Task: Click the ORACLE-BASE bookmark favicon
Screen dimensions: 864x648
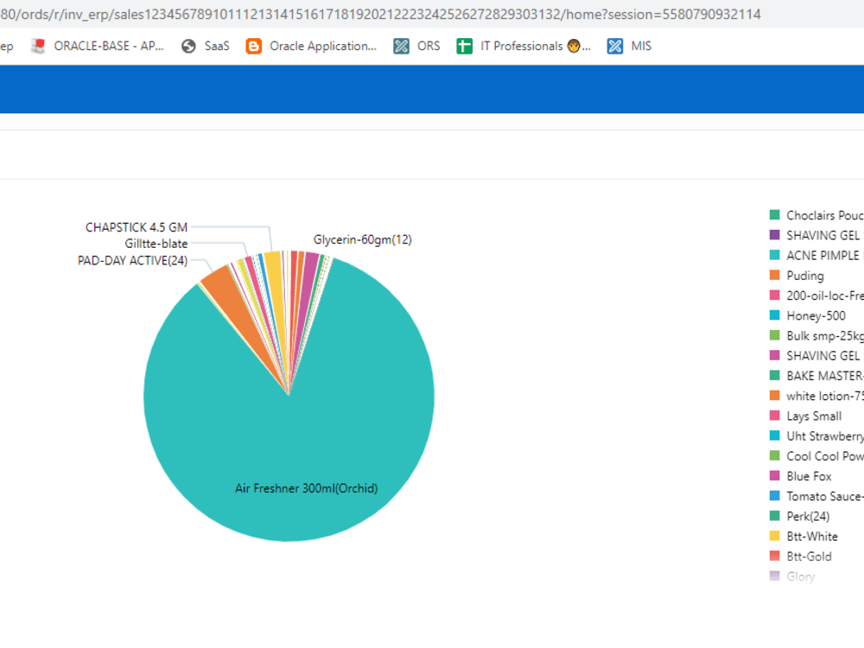Action: click(x=38, y=47)
